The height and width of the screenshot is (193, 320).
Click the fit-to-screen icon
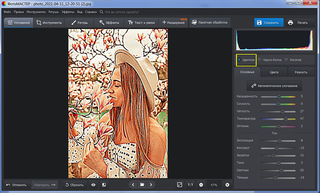(x=180, y=185)
